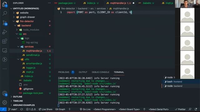
Task: Click the notifications bell in status bar
Action: point(196,109)
